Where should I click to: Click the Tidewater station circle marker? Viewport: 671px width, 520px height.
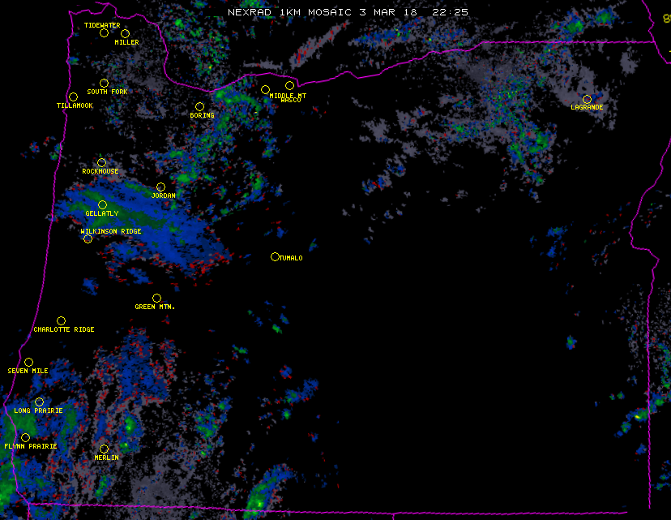point(104,33)
